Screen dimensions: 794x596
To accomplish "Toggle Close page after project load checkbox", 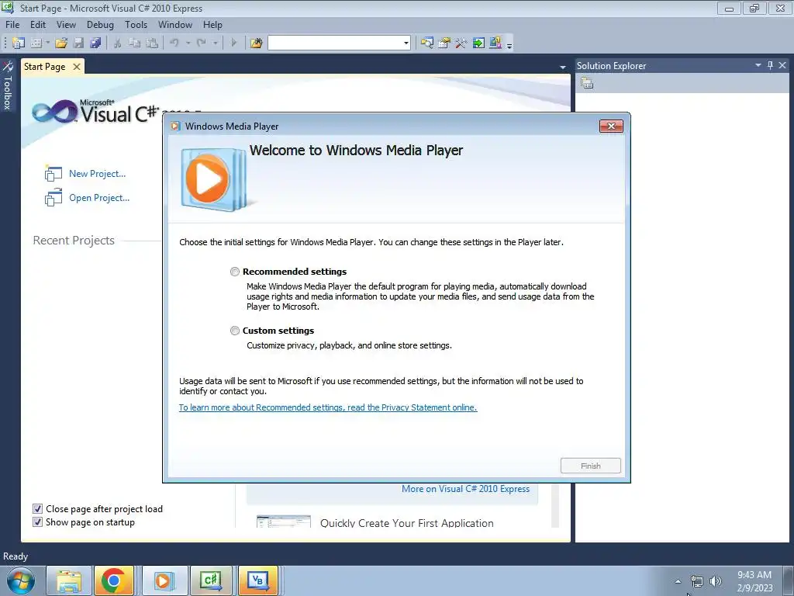I will click(x=37, y=509).
